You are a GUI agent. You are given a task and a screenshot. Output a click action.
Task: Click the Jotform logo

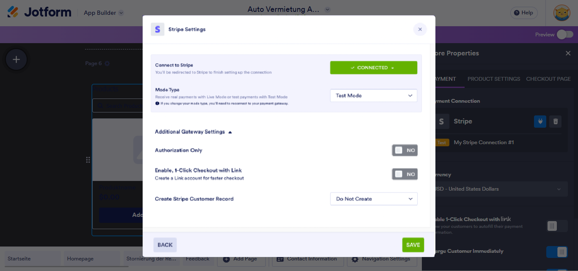pos(39,12)
